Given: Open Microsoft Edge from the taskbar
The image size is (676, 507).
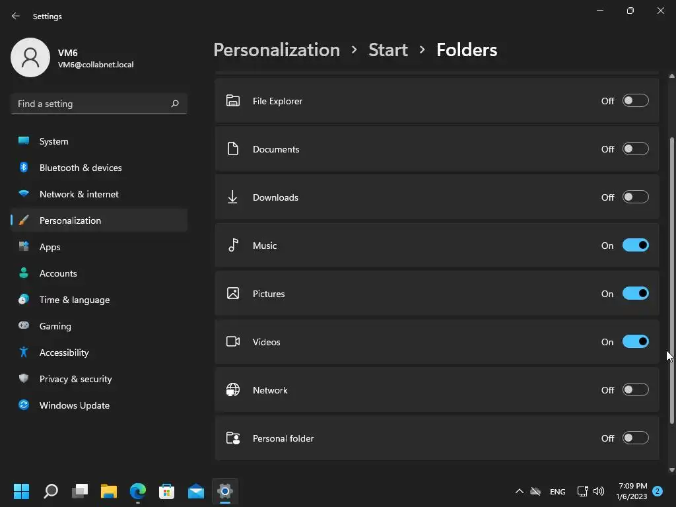Looking at the screenshot, I should (138, 491).
